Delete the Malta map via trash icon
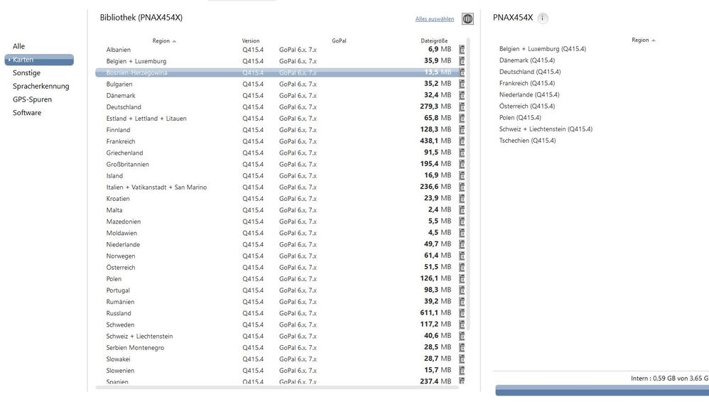Screen dimensions: 709x404 click(x=462, y=210)
